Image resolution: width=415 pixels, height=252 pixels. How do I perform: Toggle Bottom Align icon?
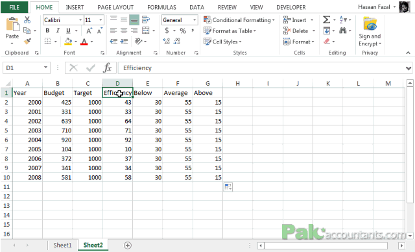click(x=134, y=20)
